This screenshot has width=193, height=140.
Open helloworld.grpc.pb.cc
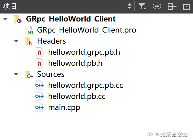tap(86, 85)
